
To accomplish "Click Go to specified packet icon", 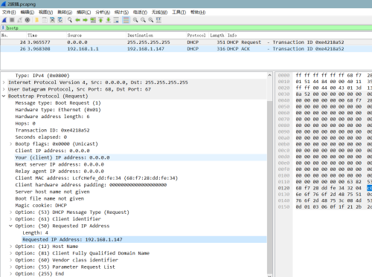I will [93, 20].
